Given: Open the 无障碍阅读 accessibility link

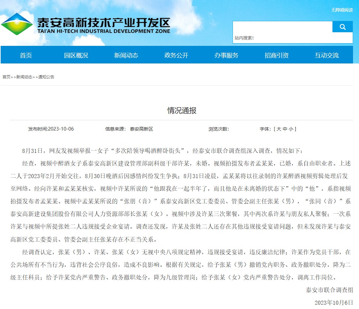Looking at the screenshot, I should tap(342, 10).
